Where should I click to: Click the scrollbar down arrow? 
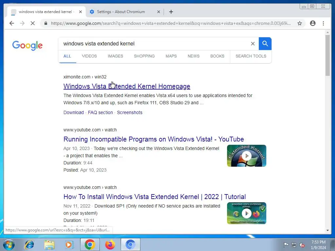pyautogui.click(x=327, y=230)
